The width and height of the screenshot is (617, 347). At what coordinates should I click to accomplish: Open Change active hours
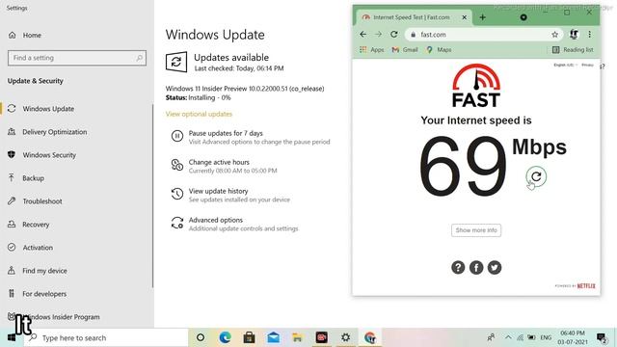(x=219, y=162)
